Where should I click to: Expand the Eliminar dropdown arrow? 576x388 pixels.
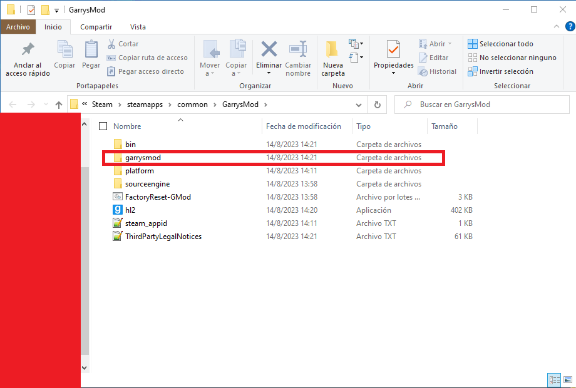(x=269, y=73)
